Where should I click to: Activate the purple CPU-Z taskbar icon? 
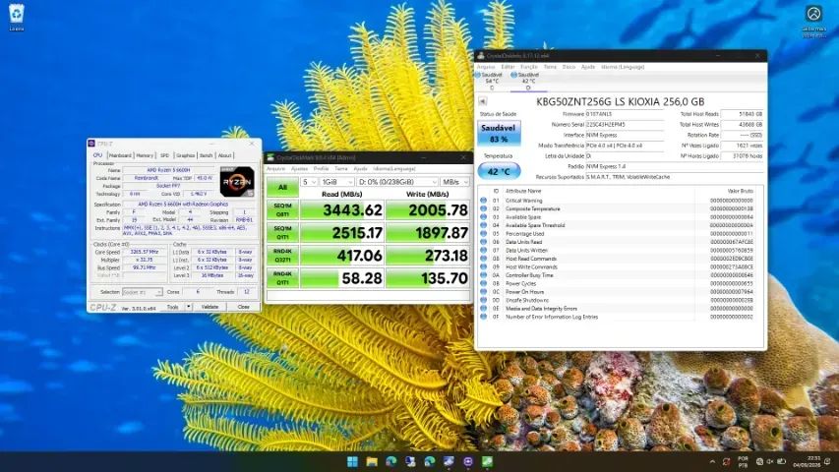pos(468,461)
